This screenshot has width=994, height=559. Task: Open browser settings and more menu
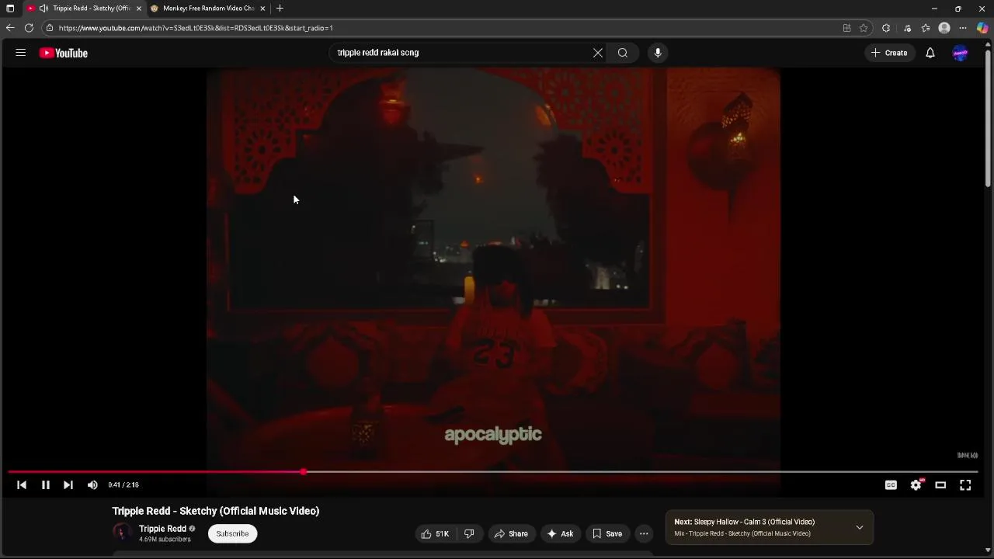coord(963,28)
